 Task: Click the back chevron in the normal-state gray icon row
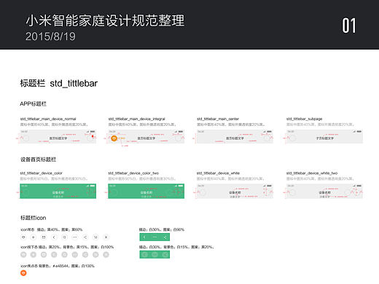(54, 237)
